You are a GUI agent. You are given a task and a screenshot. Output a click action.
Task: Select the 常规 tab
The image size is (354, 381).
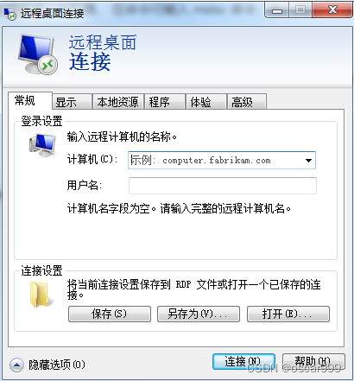point(30,101)
